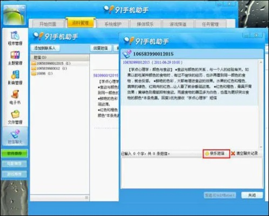This screenshot has width=269, height=216.
Task: Open 程序管理 in the sidebar
Action: (x=15, y=38)
